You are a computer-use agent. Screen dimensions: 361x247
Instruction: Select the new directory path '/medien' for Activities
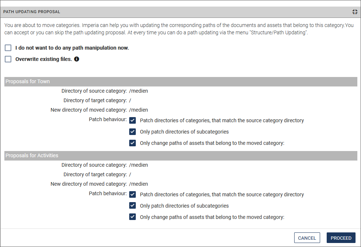tap(138, 184)
